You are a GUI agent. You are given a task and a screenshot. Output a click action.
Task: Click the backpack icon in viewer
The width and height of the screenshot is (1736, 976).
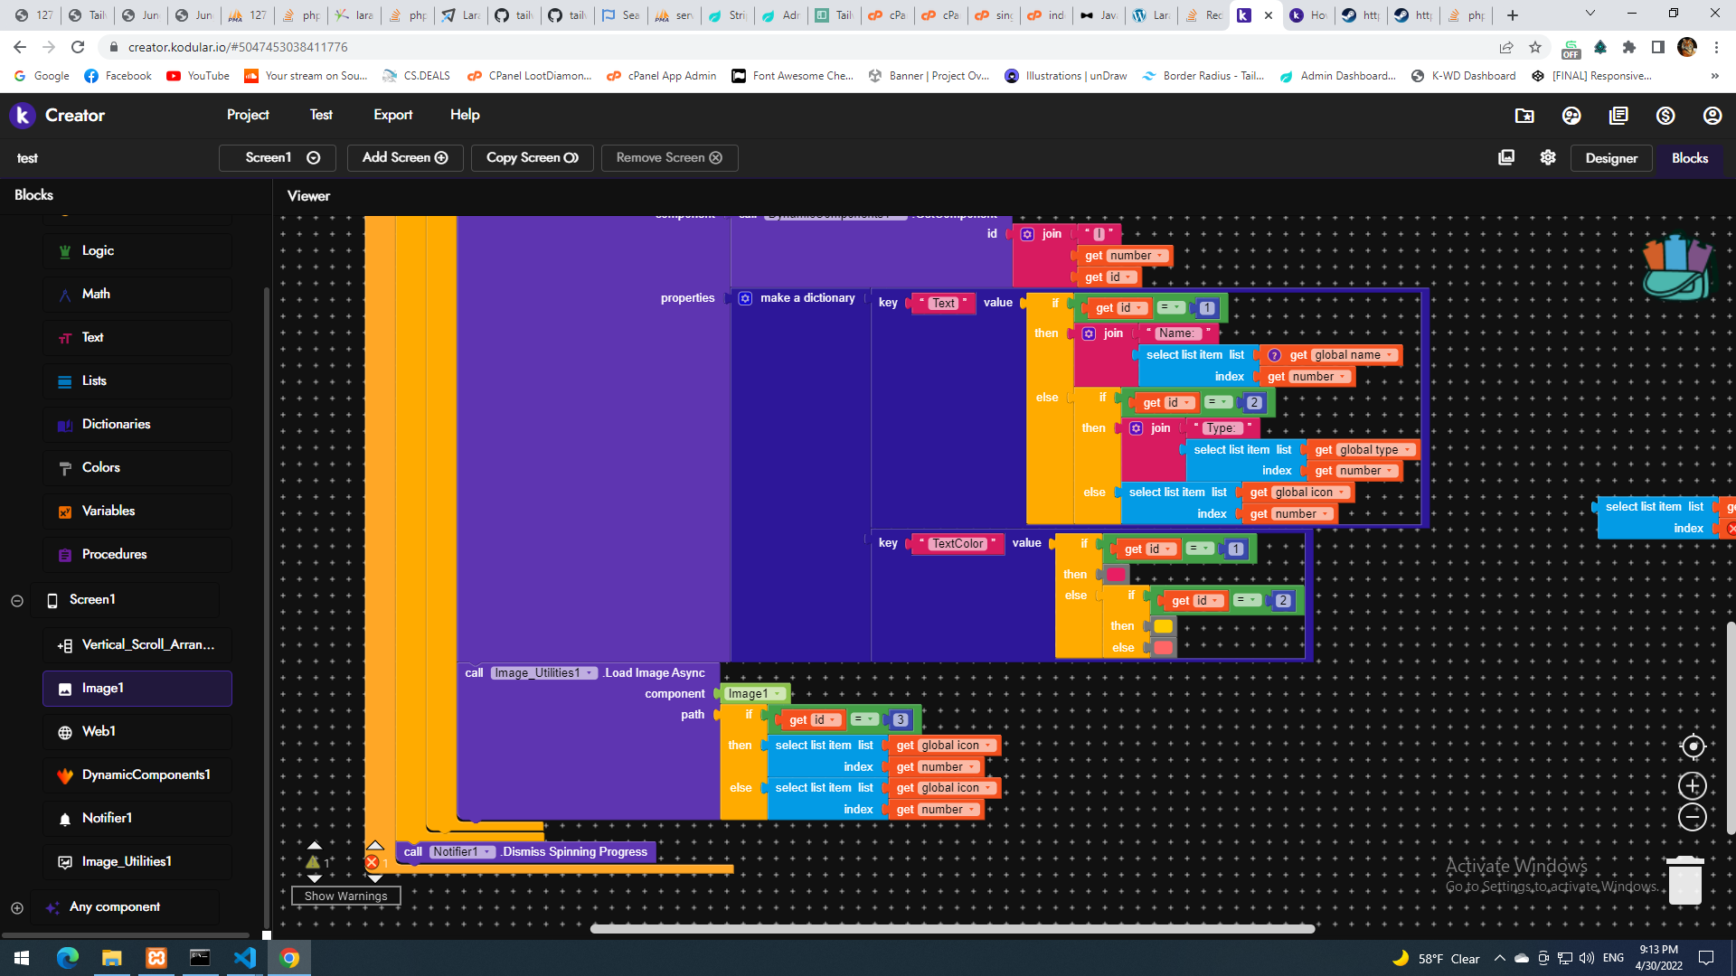(1676, 267)
